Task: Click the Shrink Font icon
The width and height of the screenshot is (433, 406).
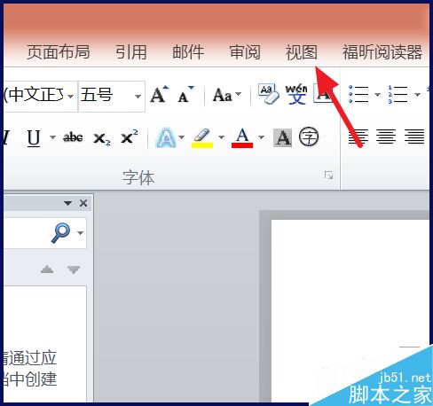Action: (185, 95)
